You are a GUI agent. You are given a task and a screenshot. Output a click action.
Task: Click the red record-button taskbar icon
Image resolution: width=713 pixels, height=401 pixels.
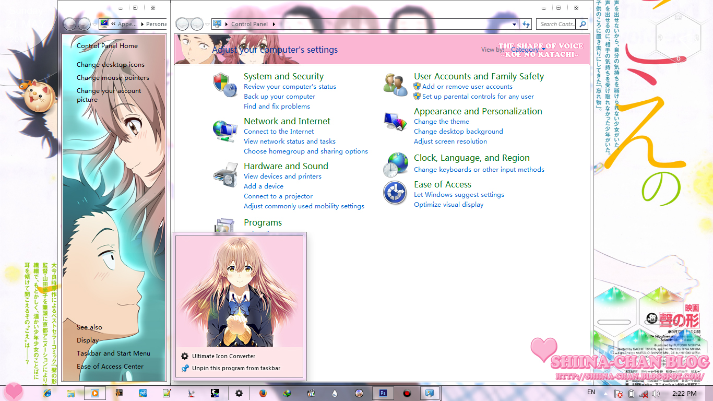click(407, 393)
